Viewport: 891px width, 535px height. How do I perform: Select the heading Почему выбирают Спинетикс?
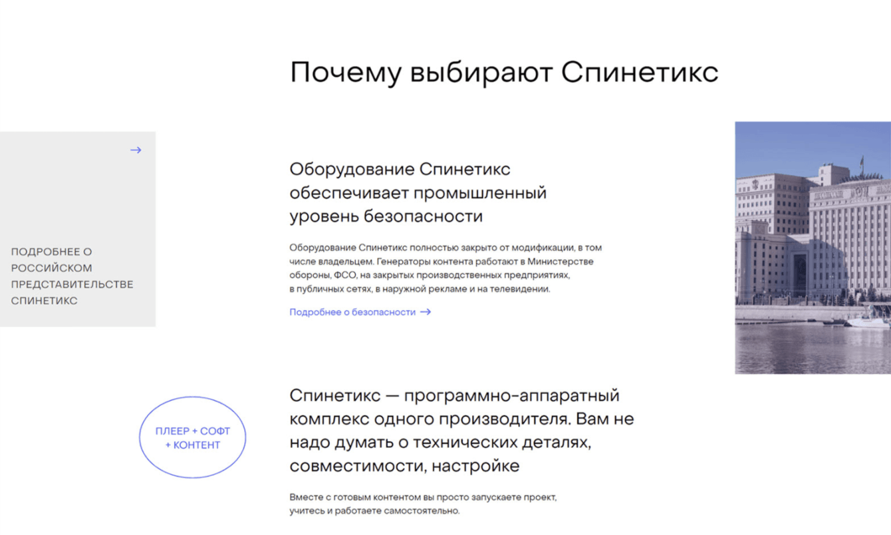coord(504,71)
